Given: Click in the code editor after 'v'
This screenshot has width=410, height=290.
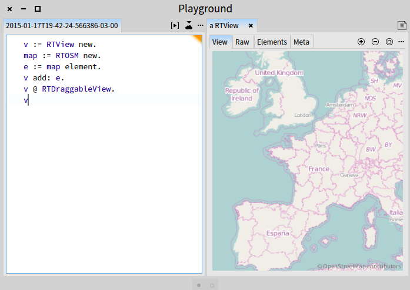Looking at the screenshot, I should (x=28, y=101).
